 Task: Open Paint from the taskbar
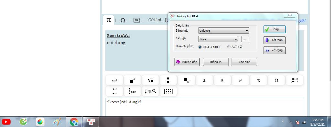(x=57, y=122)
